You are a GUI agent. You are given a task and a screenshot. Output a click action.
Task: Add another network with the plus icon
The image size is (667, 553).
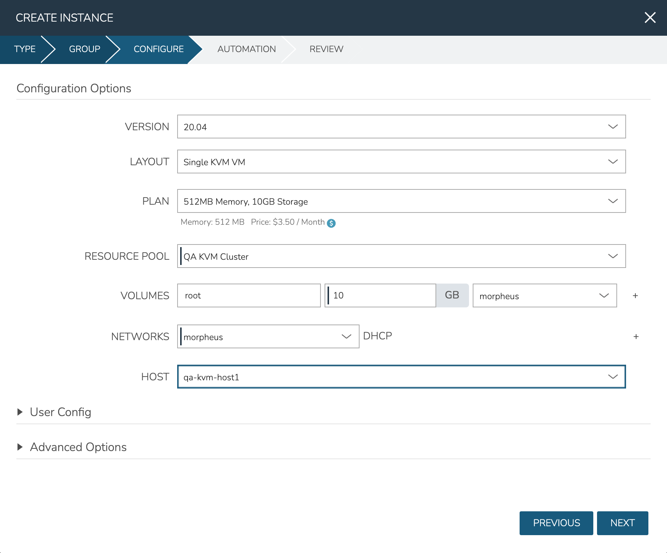[636, 336]
